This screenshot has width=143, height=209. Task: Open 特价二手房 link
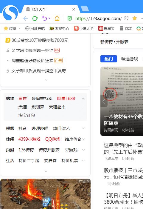pos(29,161)
